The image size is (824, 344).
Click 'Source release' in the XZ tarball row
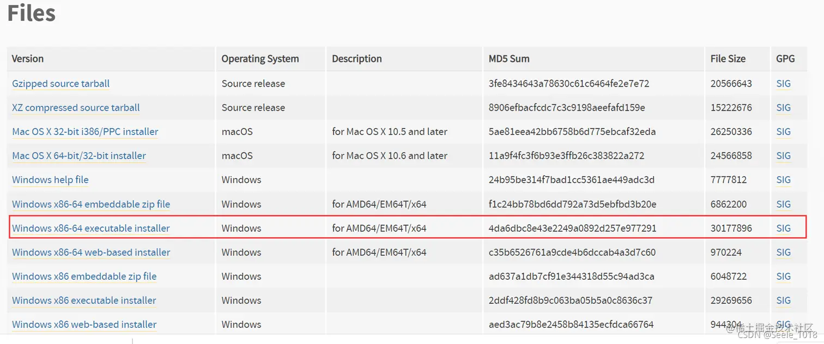click(253, 108)
